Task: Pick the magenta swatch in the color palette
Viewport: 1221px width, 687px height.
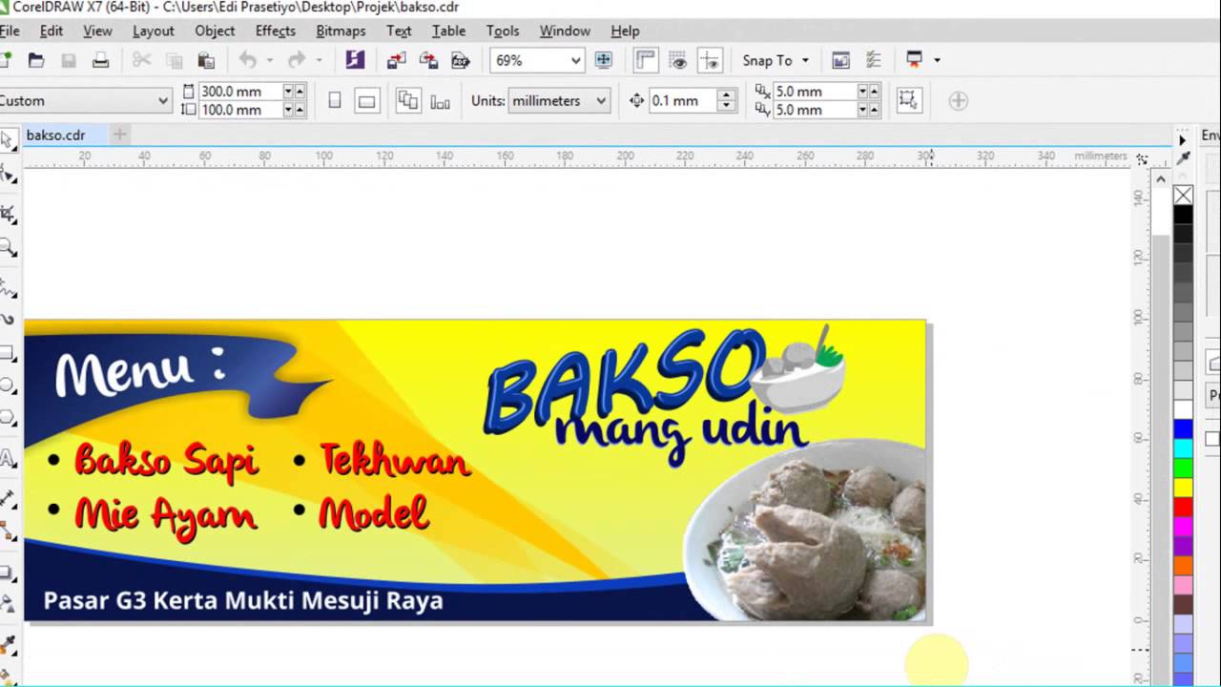Action: pyautogui.click(x=1183, y=525)
